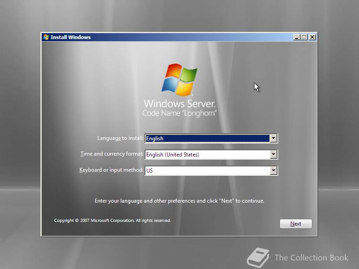This screenshot has width=359, height=269.
Task: Open the Keyboard or input method arrow
Action: click(x=273, y=170)
